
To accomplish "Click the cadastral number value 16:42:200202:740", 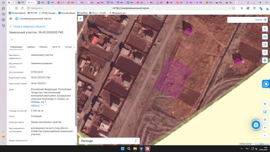I will coord(40,78).
